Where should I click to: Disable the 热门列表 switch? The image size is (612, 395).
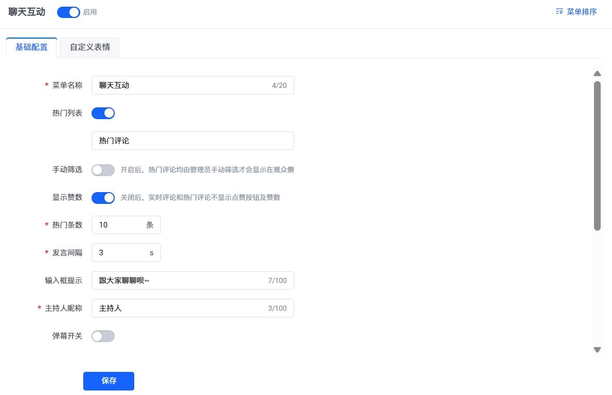[x=103, y=113]
